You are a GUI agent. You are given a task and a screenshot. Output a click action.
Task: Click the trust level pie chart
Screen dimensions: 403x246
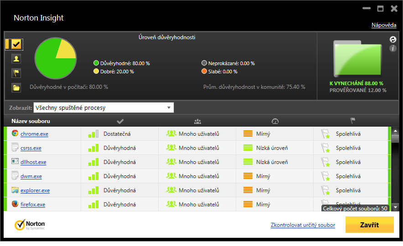(56, 58)
